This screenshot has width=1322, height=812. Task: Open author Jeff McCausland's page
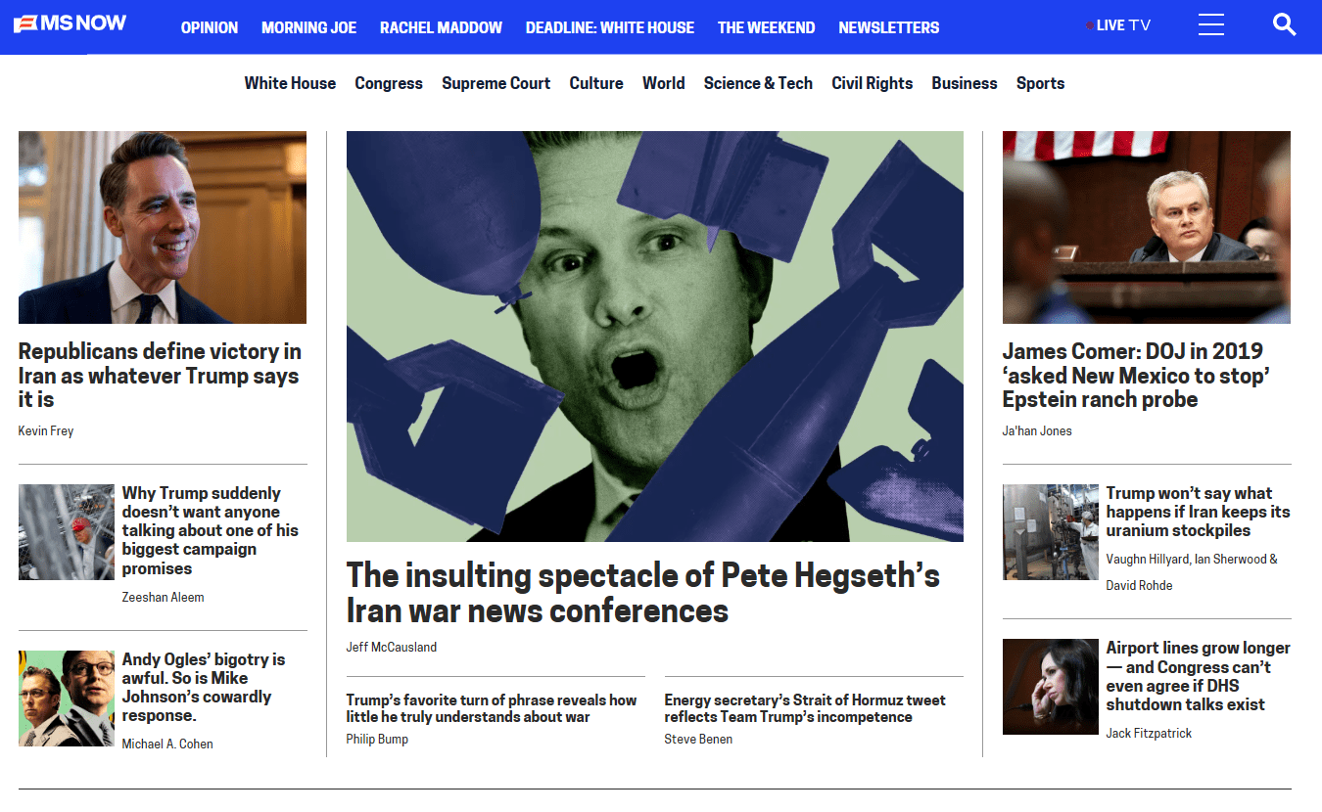(x=392, y=647)
